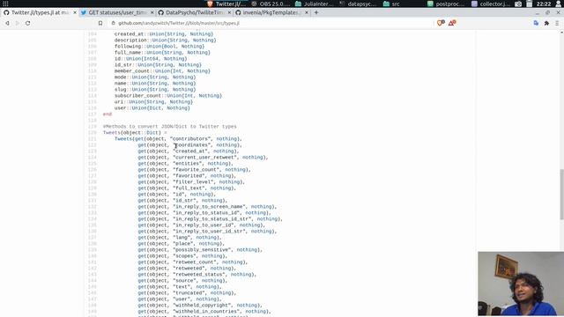The height and width of the screenshot is (317, 564).
Task: Open the Brave main menu hamburger icon
Action: pyautogui.click(x=557, y=23)
